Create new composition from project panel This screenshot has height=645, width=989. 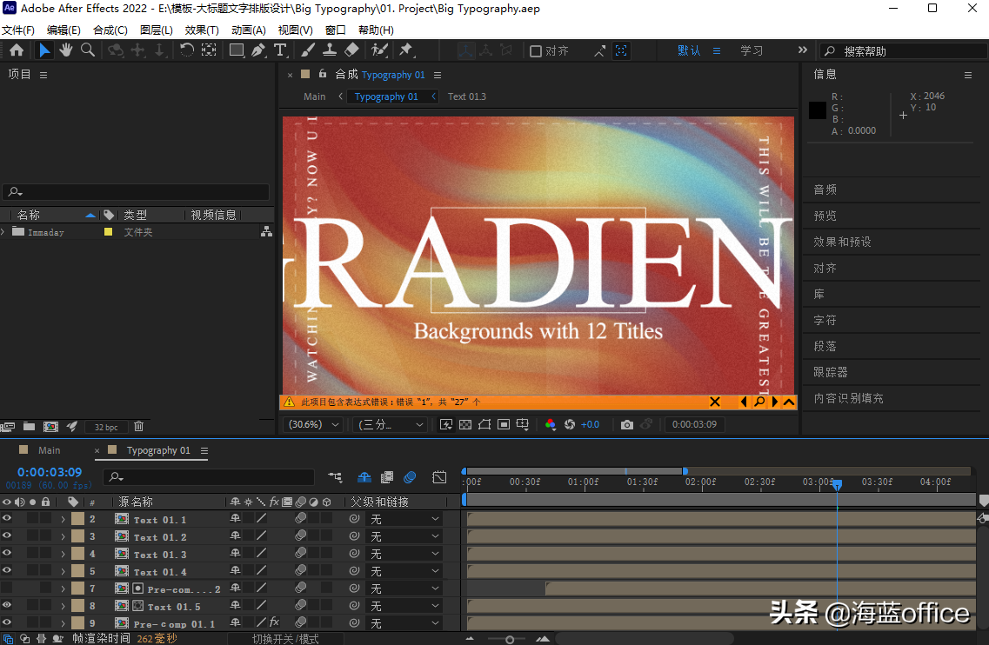pyautogui.click(x=50, y=427)
